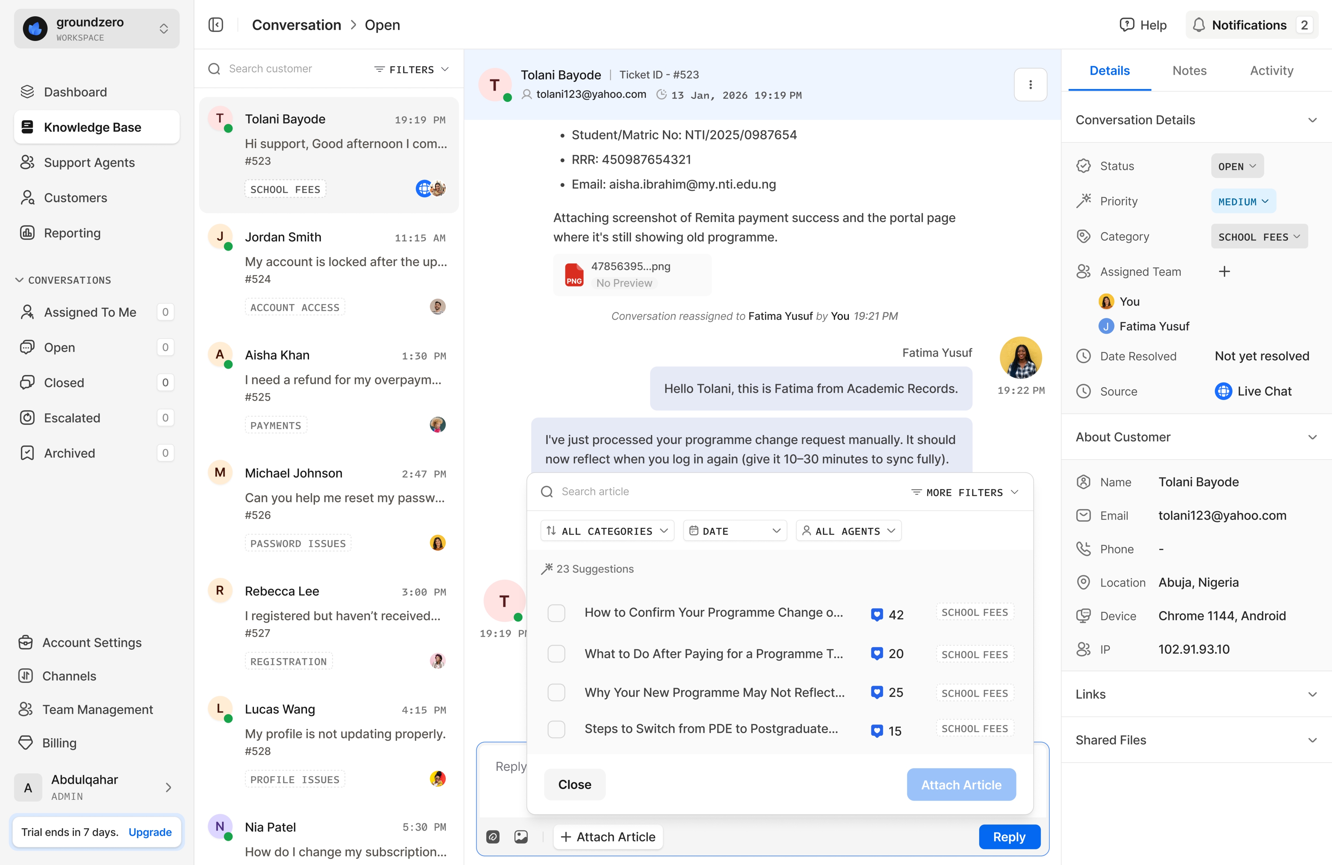Tick 'Steps to Switch from PDE' article checkbox
Viewport: 1332px width, 865px height.
556,729
